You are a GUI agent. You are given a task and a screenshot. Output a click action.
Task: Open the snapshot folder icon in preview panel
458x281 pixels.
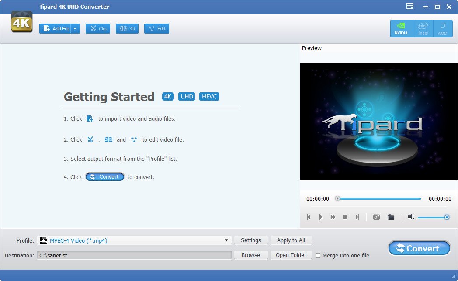point(391,217)
